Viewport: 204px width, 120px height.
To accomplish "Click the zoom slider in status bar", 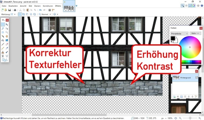I will 190,118.
